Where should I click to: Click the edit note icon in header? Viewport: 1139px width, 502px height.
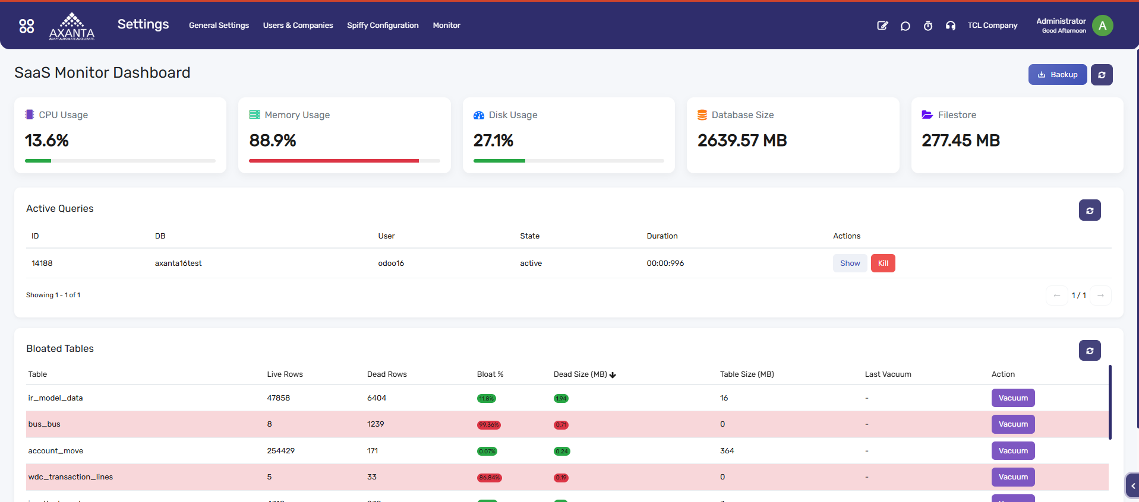click(882, 26)
